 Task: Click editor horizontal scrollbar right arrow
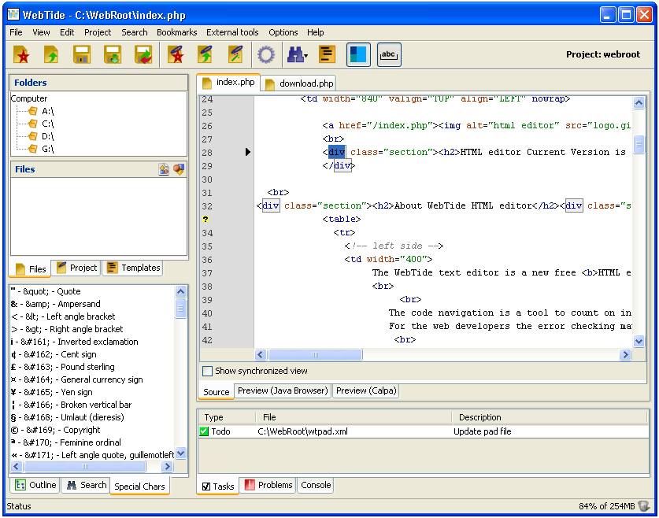point(625,355)
